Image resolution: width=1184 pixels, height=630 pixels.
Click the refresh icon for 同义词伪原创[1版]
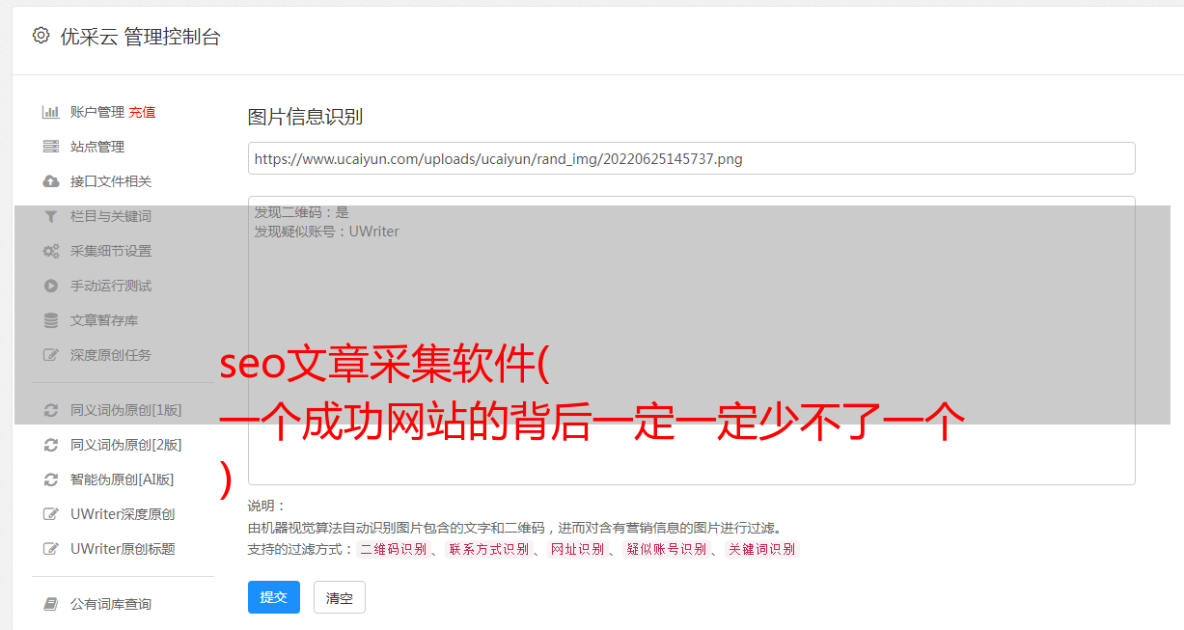pyautogui.click(x=51, y=410)
